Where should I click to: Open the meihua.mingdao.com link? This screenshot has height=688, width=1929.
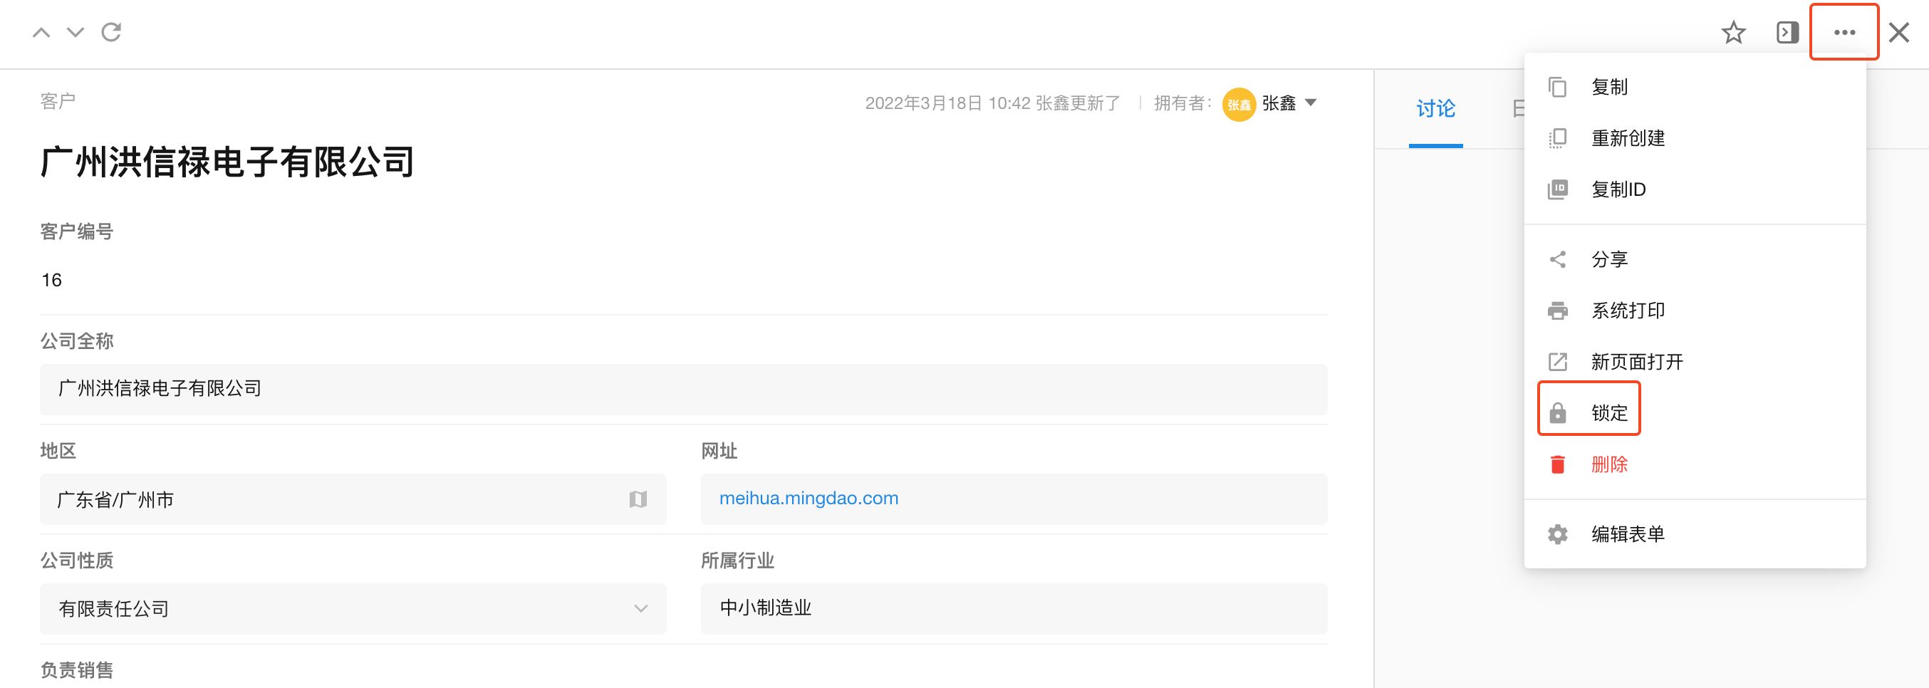pos(808,498)
